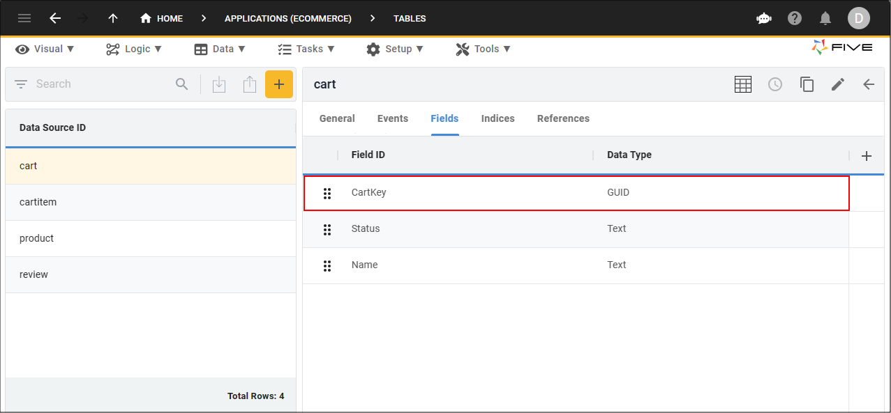
Task: Open the Logic dropdown menu
Action: click(134, 49)
